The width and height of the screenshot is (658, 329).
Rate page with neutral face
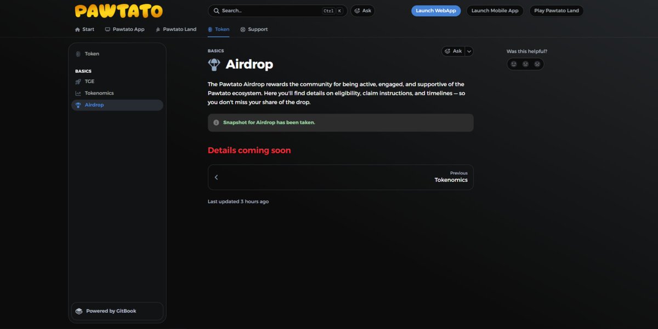coord(525,64)
